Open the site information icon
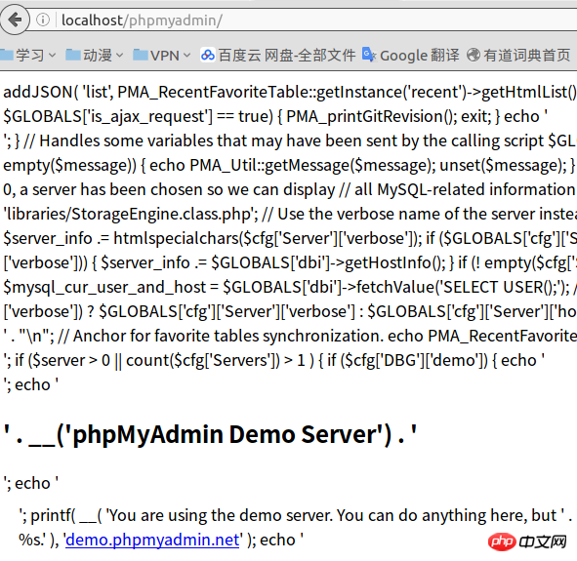This screenshot has height=561, width=577. (x=43, y=20)
